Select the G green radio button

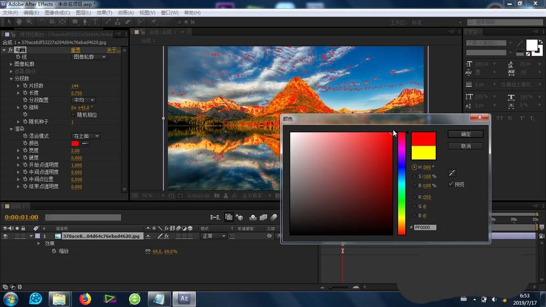click(414, 206)
